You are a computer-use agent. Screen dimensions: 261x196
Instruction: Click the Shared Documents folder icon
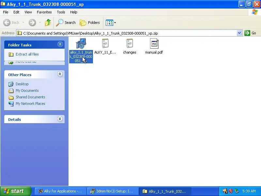(x=11, y=97)
